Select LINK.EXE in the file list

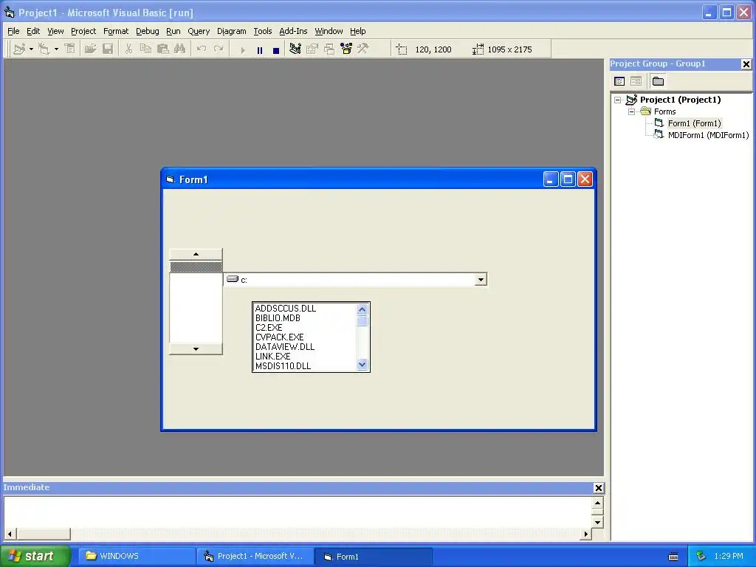coord(272,357)
